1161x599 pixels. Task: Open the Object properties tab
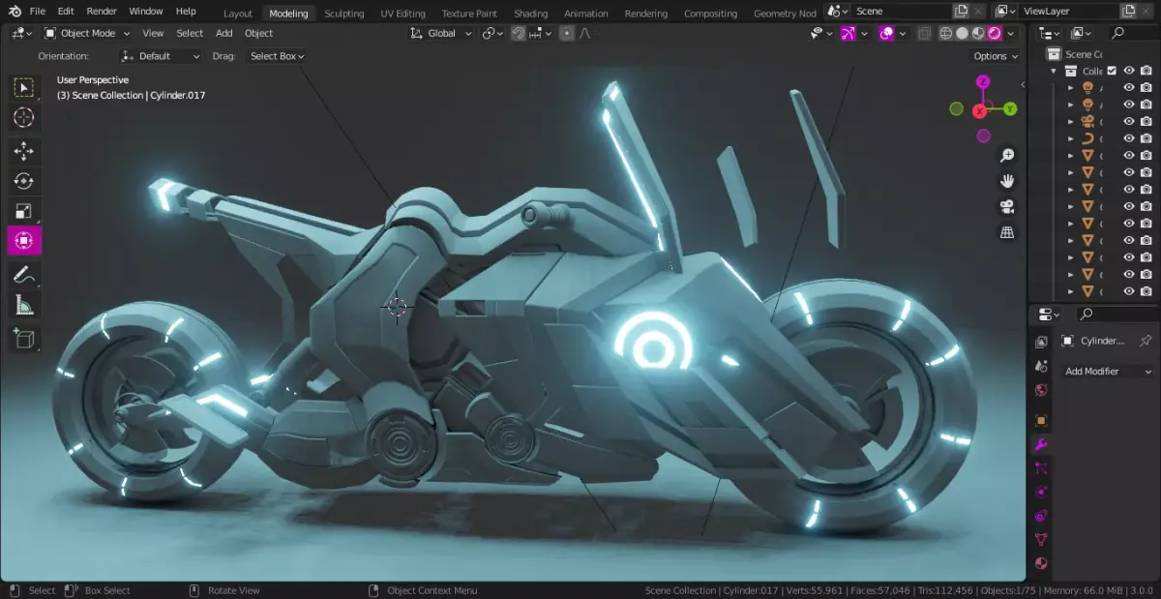click(1041, 421)
